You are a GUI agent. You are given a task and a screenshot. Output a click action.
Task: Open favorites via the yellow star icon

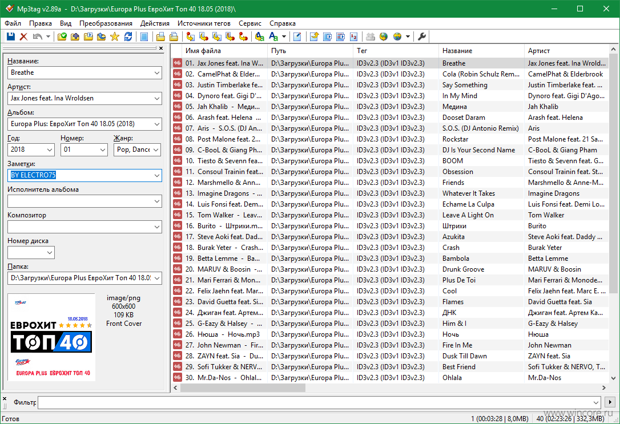(115, 37)
